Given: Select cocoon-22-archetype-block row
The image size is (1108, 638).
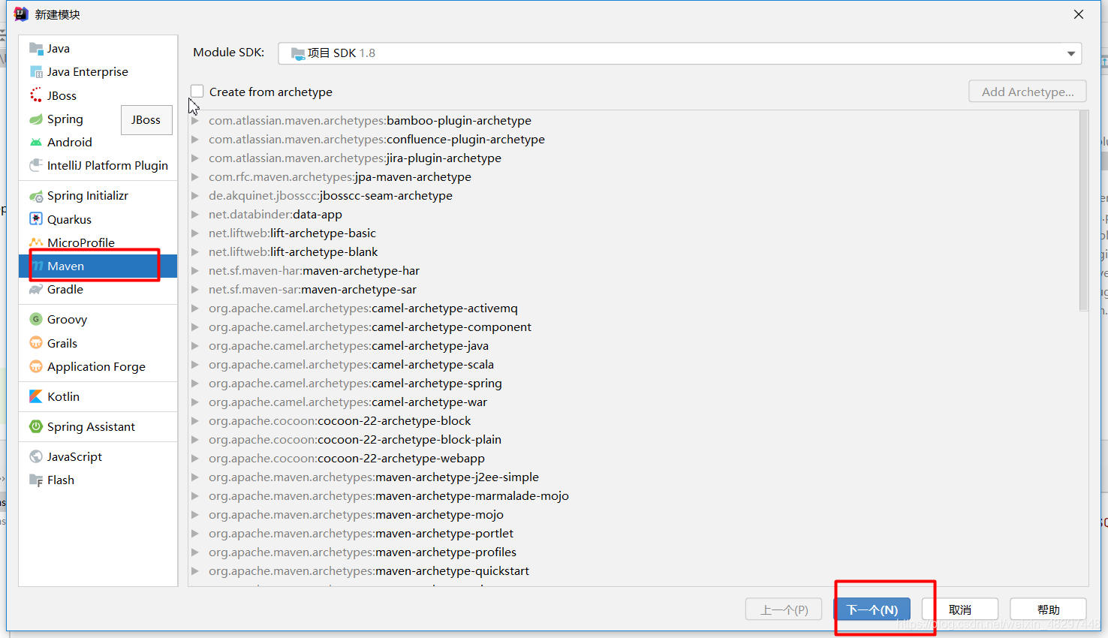Looking at the screenshot, I should [634, 421].
